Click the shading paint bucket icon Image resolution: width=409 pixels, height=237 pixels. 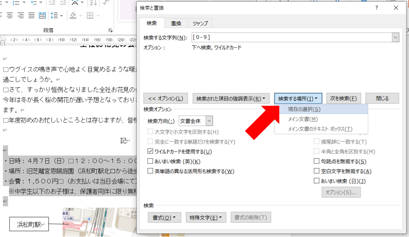(x=73, y=16)
